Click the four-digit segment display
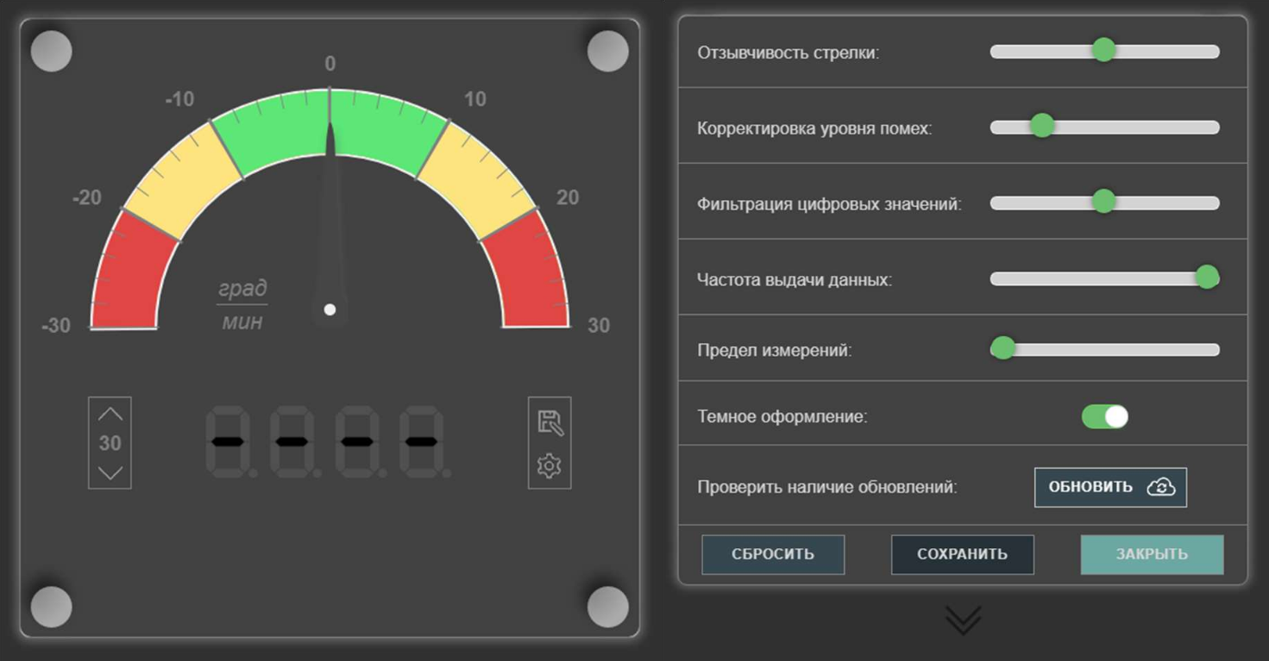This screenshot has height=661, width=1269. click(328, 442)
